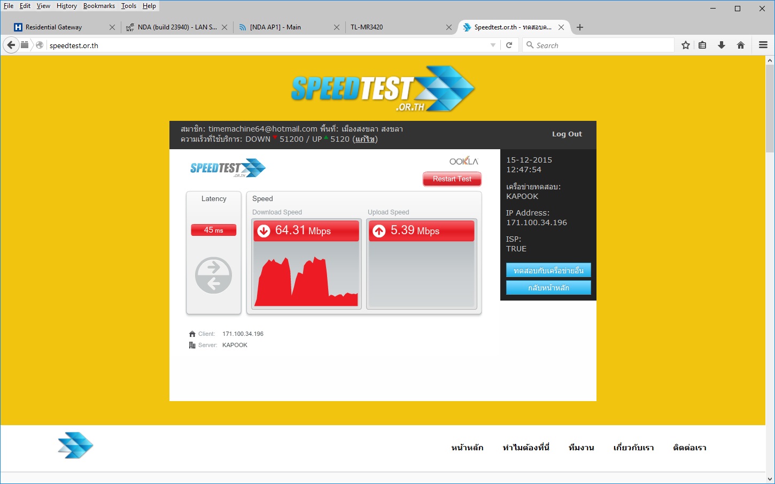The height and width of the screenshot is (484, 775).
Task: Go back using the browser back arrow
Action: click(11, 45)
